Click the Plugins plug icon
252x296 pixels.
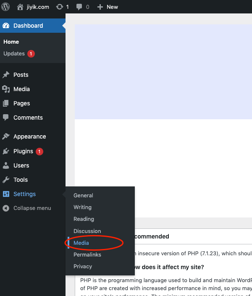pyautogui.click(x=6, y=151)
